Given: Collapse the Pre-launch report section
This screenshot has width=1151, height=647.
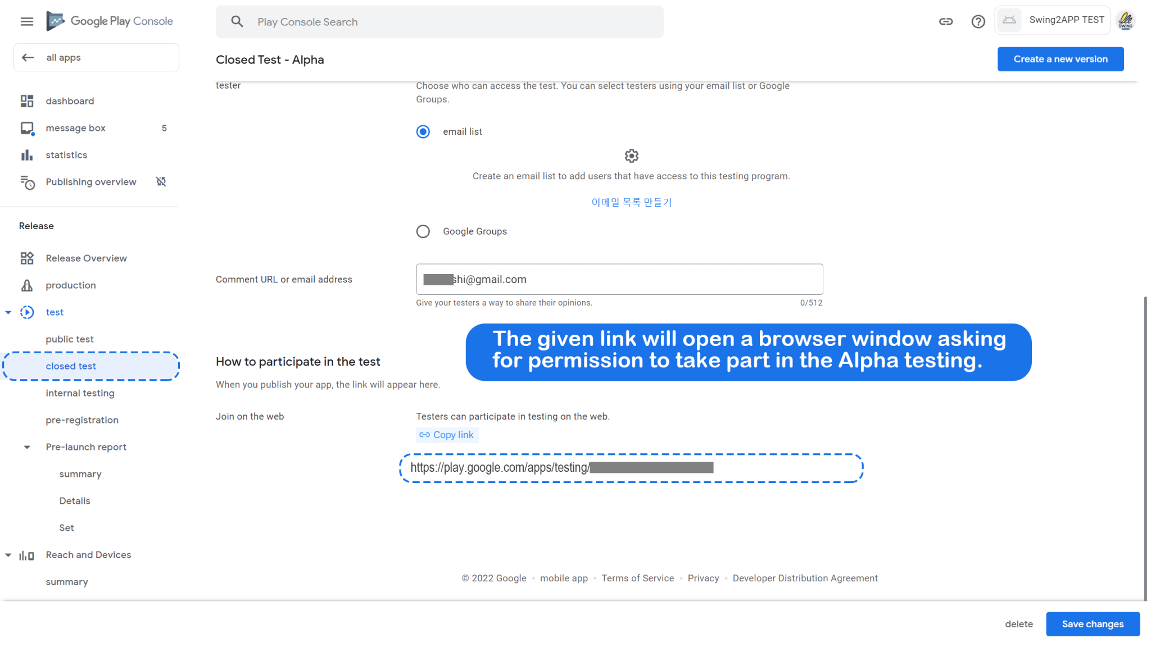Looking at the screenshot, I should click(27, 446).
